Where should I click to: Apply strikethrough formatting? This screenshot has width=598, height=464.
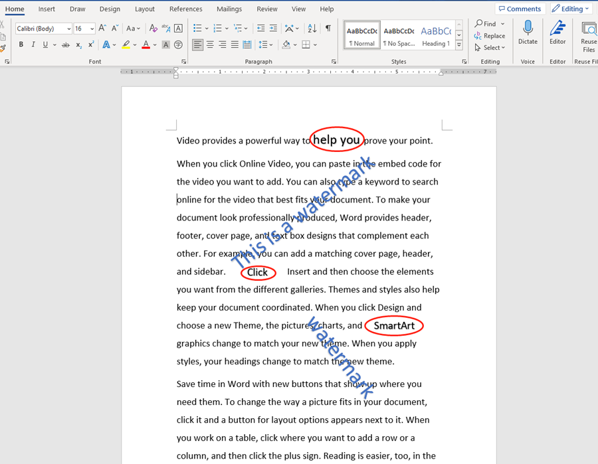pos(65,44)
